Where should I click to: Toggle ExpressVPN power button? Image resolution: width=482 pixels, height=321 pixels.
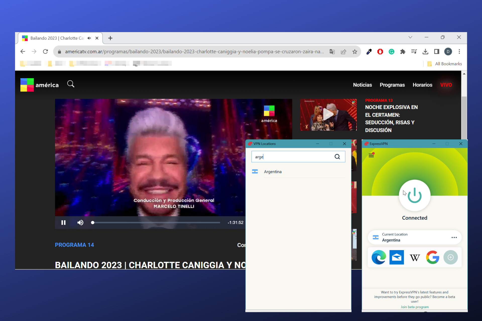tap(415, 195)
